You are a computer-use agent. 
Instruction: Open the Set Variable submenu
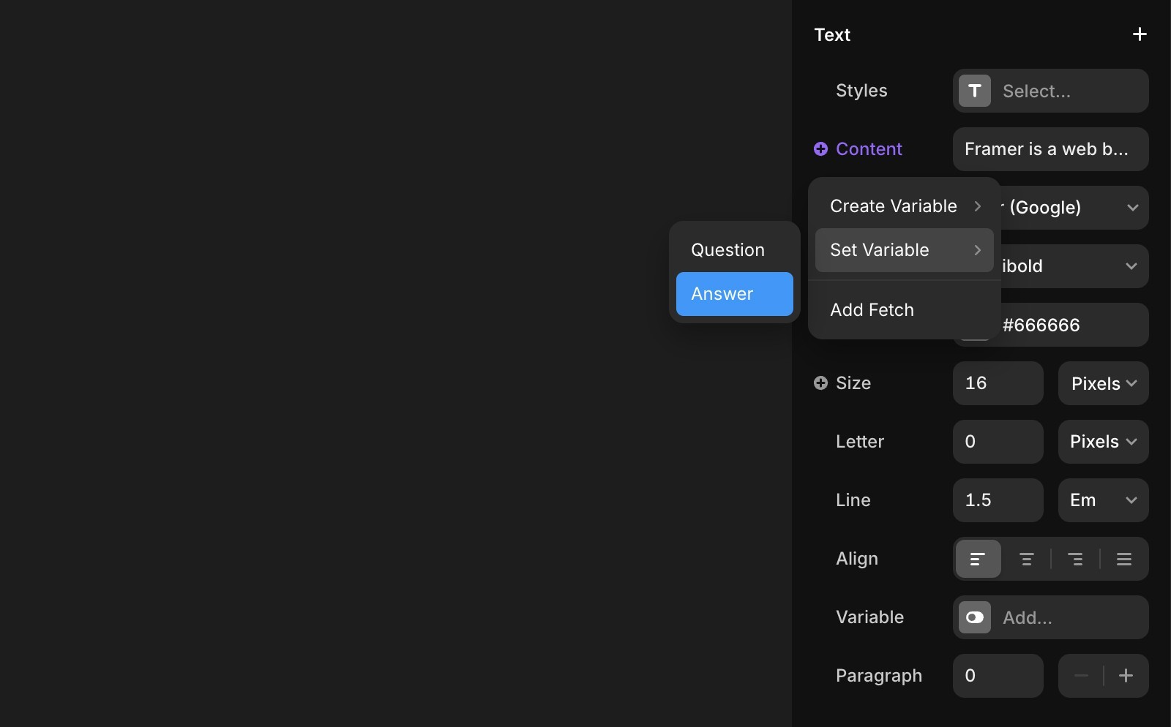pyautogui.click(x=905, y=250)
